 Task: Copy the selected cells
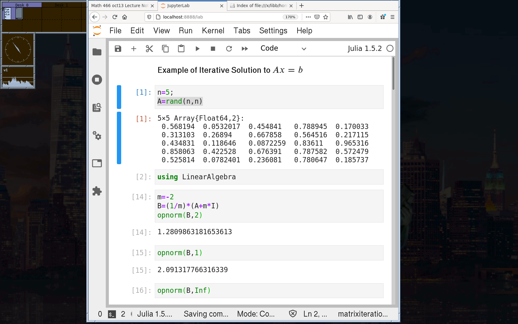[165, 49]
